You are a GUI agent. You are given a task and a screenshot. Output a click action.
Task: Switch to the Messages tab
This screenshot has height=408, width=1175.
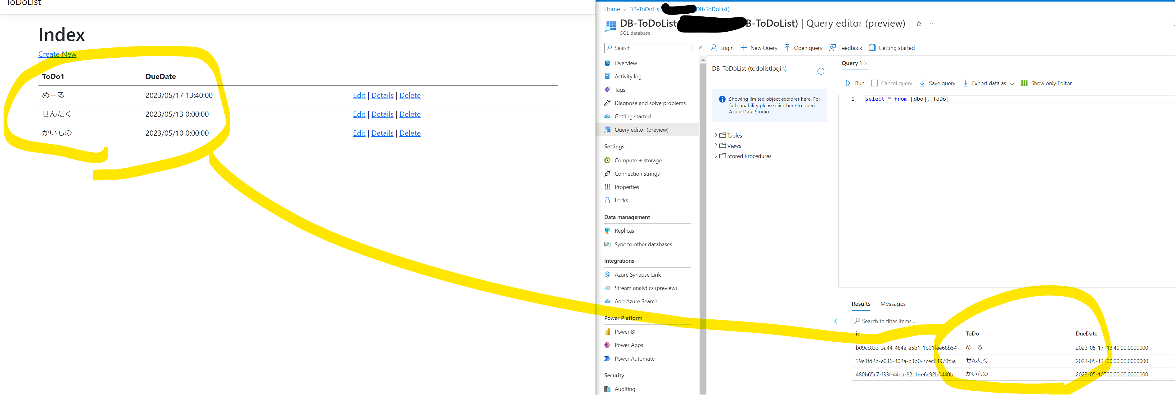click(893, 304)
